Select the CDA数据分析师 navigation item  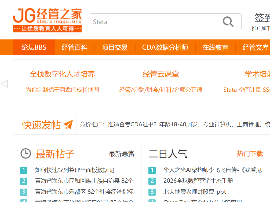point(165,47)
